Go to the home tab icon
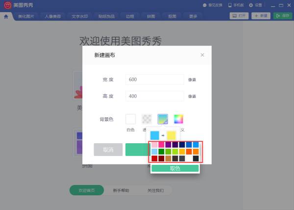 click(6, 17)
